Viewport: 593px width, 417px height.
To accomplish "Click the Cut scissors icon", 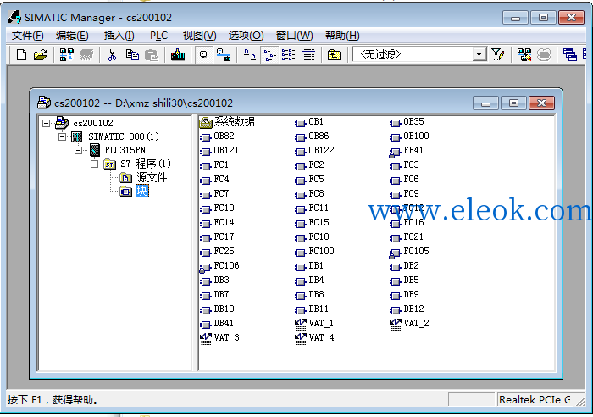I will (x=112, y=55).
